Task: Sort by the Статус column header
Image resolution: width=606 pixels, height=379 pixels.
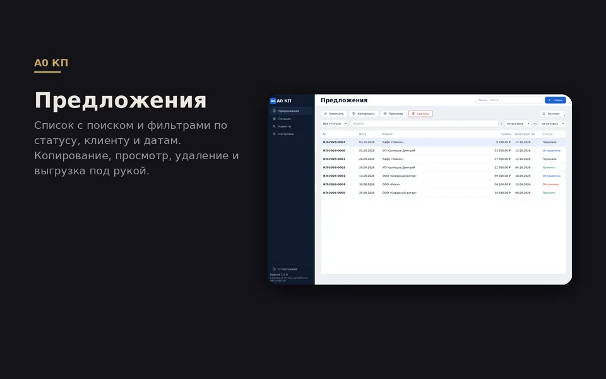Action: [547, 134]
